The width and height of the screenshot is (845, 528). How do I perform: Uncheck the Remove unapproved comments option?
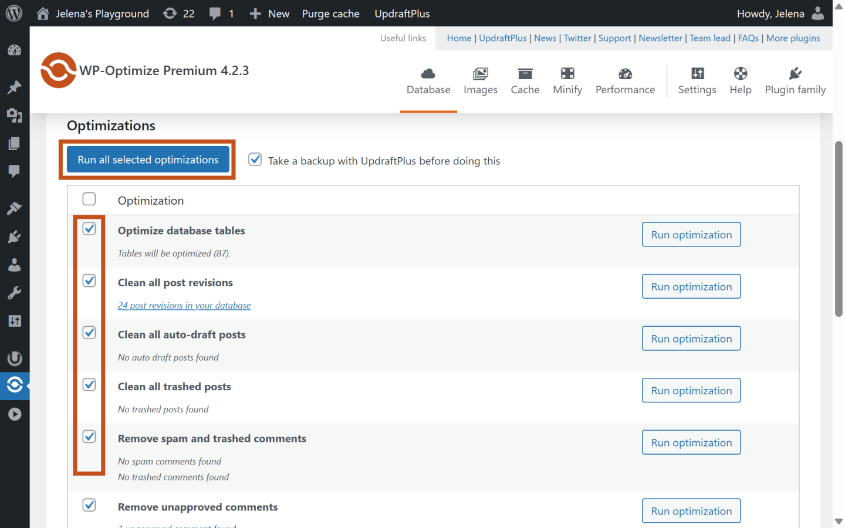click(x=89, y=505)
